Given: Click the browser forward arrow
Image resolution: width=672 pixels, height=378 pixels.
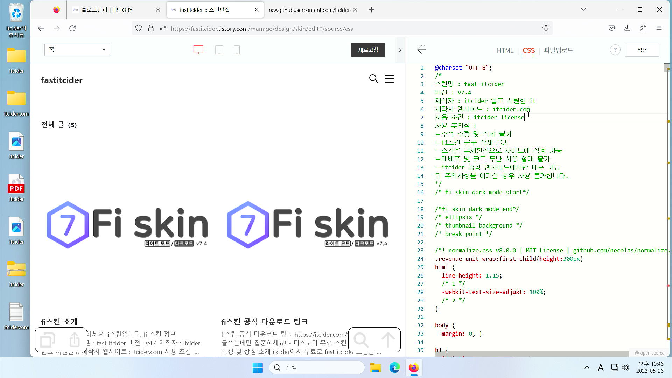Looking at the screenshot, I should pos(57,28).
